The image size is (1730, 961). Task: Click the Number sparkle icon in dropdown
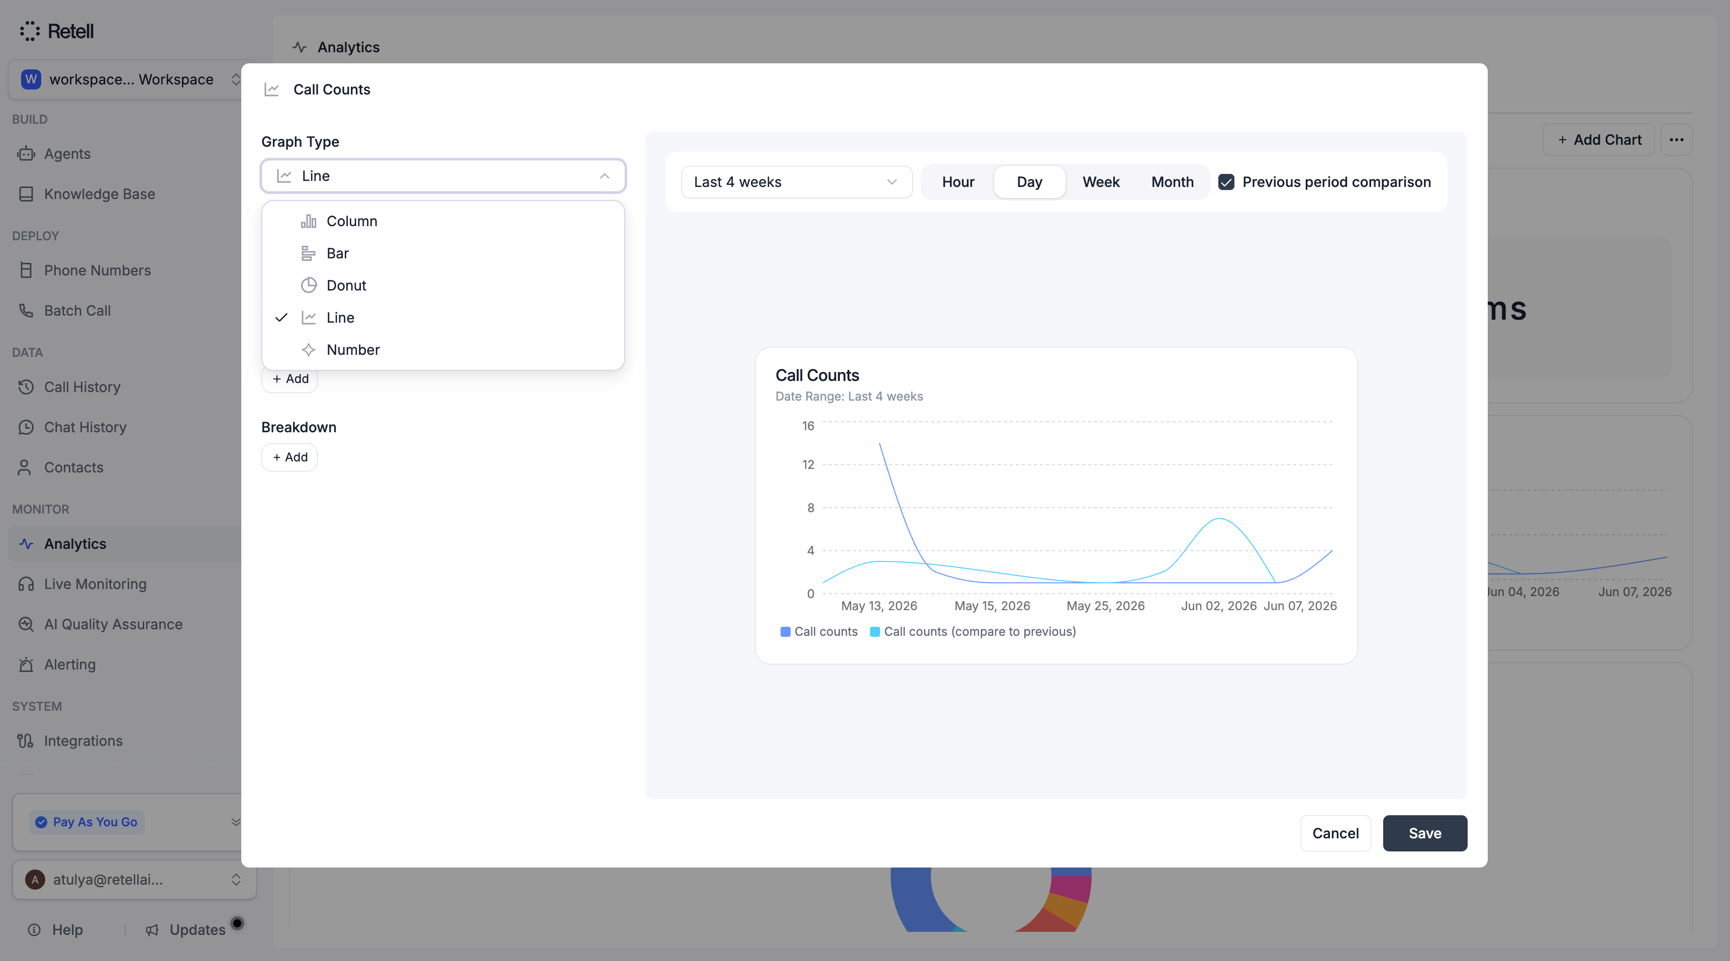tap(309, 350)
